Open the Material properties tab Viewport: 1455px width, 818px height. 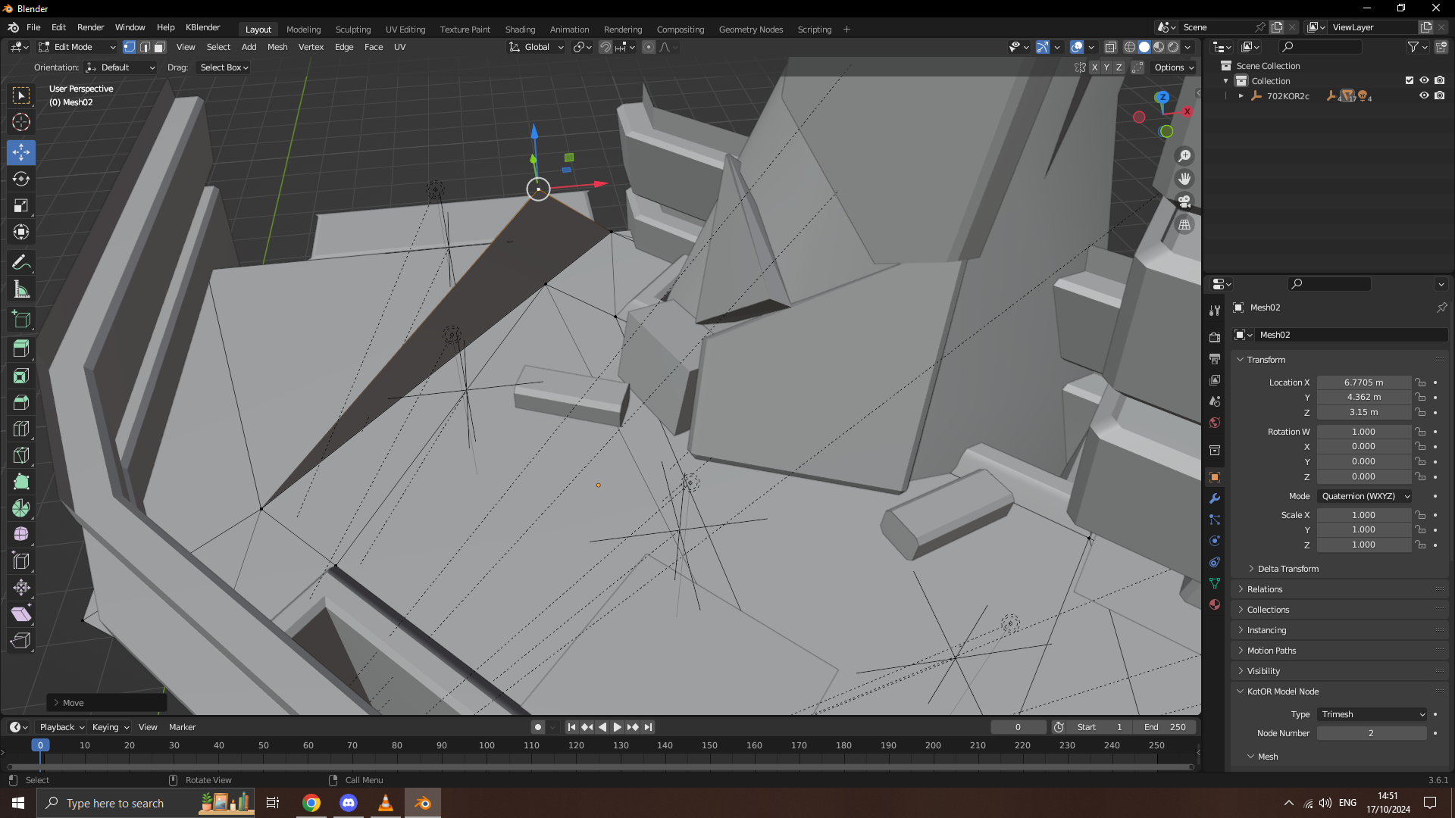1215,604
